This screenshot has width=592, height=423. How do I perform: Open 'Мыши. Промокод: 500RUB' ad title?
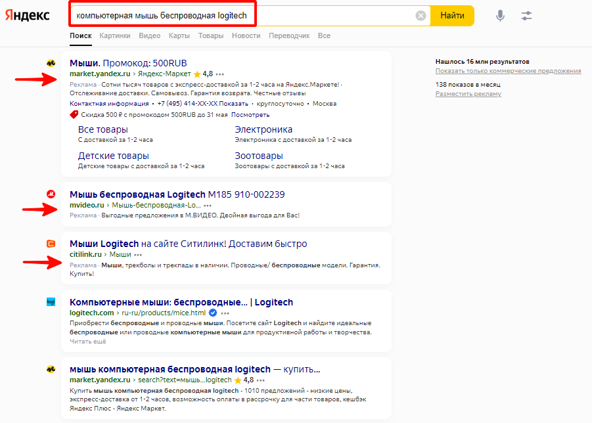click(x=128, y=63)
